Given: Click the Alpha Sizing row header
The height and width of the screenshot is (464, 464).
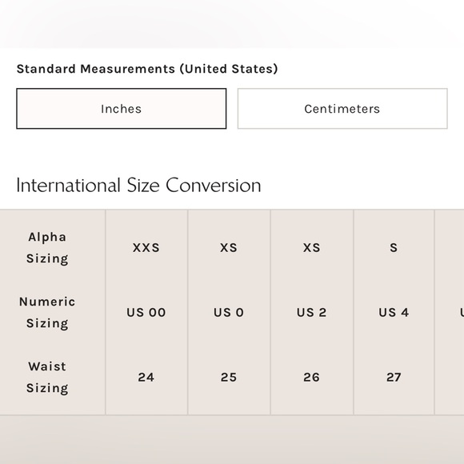Looking at the screenshot, I should (x=47, y=248).
